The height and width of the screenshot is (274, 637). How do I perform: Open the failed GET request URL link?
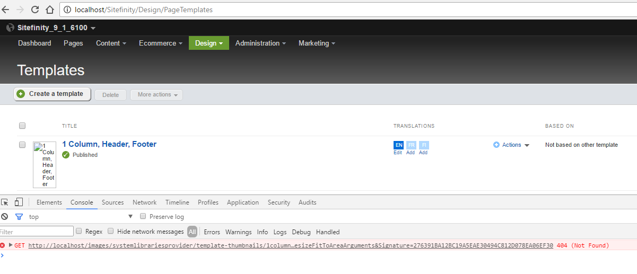tap(291, 245)
